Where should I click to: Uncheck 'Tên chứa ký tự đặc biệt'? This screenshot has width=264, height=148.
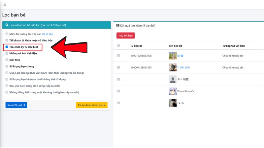pos(7,47)
